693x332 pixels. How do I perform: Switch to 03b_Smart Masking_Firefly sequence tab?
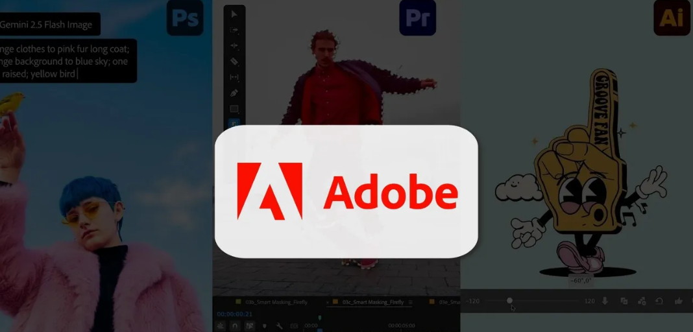[x=276, y=302]
